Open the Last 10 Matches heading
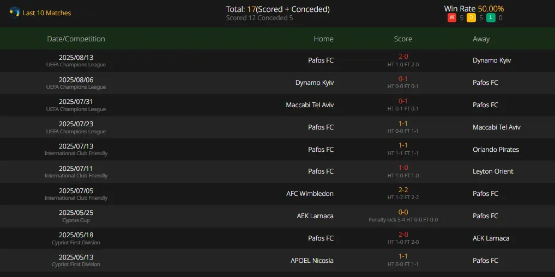This screenshot has height=277, width=555. click(47, 13)
